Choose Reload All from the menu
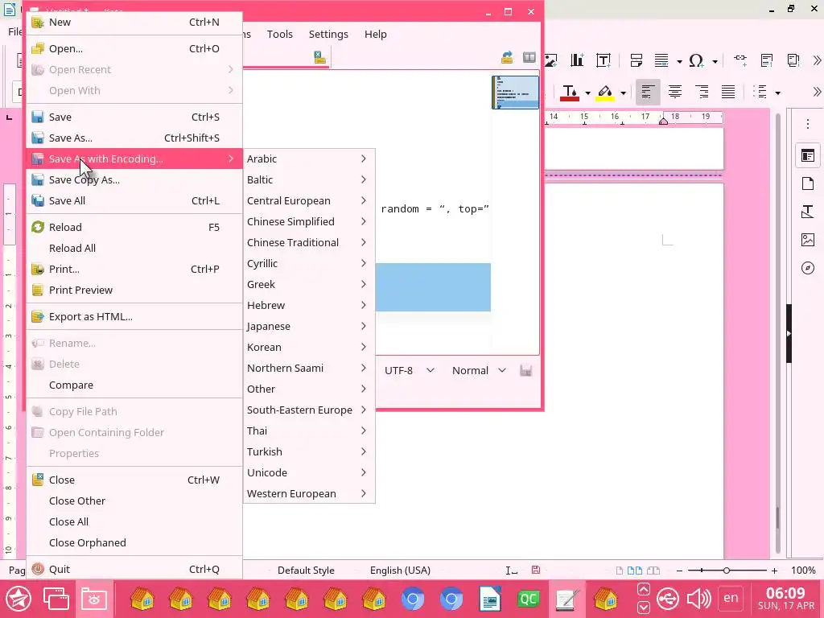This screenshot has height=618, width=824. 134,248
